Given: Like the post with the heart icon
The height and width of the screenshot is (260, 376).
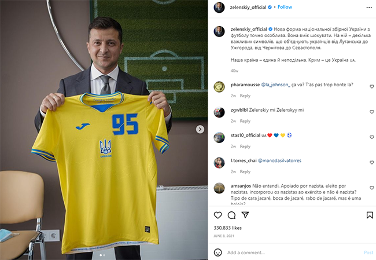Looking at the screenshot, I should (x=218, y=215).
